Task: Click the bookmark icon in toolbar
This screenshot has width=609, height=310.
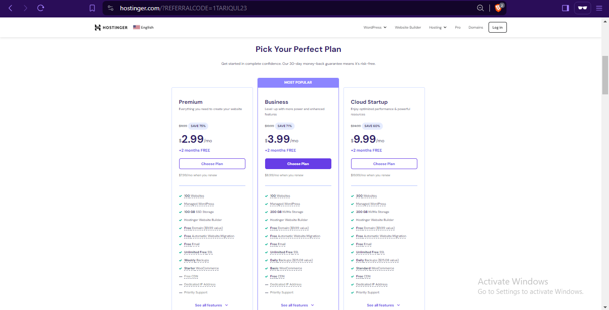Action: [x=92, y=8]
